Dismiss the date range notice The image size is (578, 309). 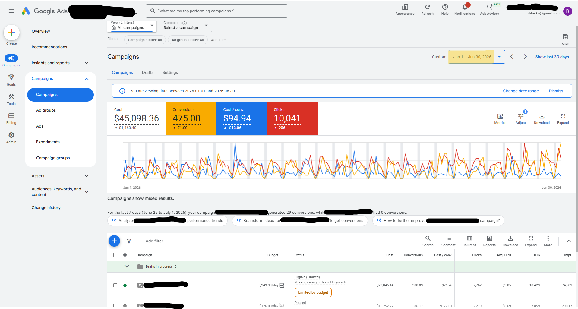pyautogui.click(x=556, y=91)
